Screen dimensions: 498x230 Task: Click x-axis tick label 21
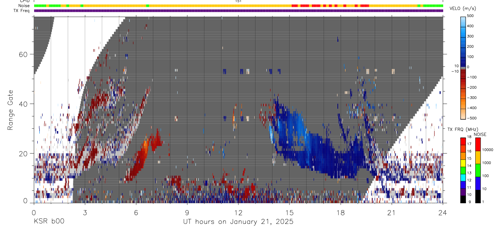[392, 212]
